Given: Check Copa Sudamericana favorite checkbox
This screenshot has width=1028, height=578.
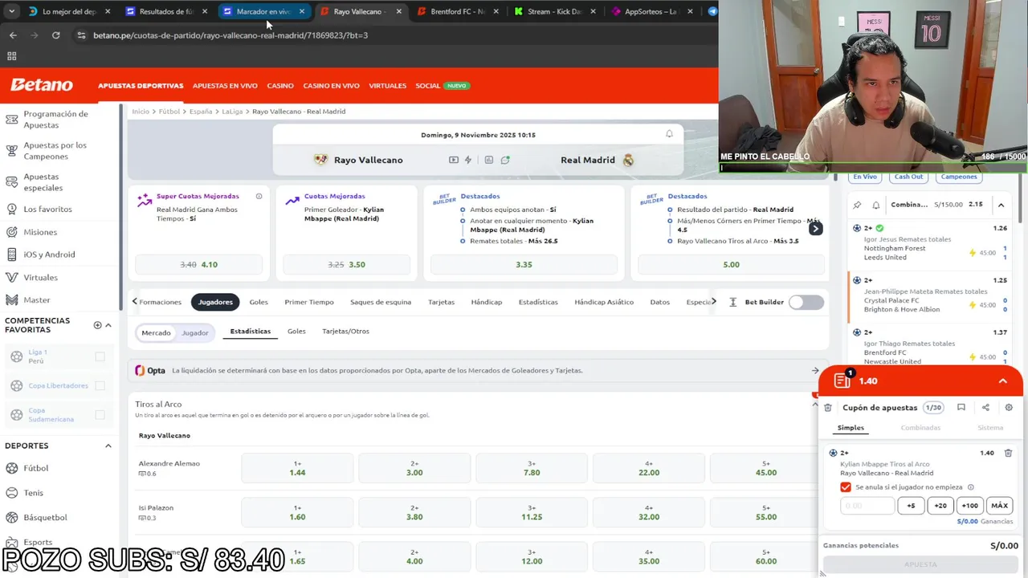Looking at the screenshot, I should (x=100, y=414).
